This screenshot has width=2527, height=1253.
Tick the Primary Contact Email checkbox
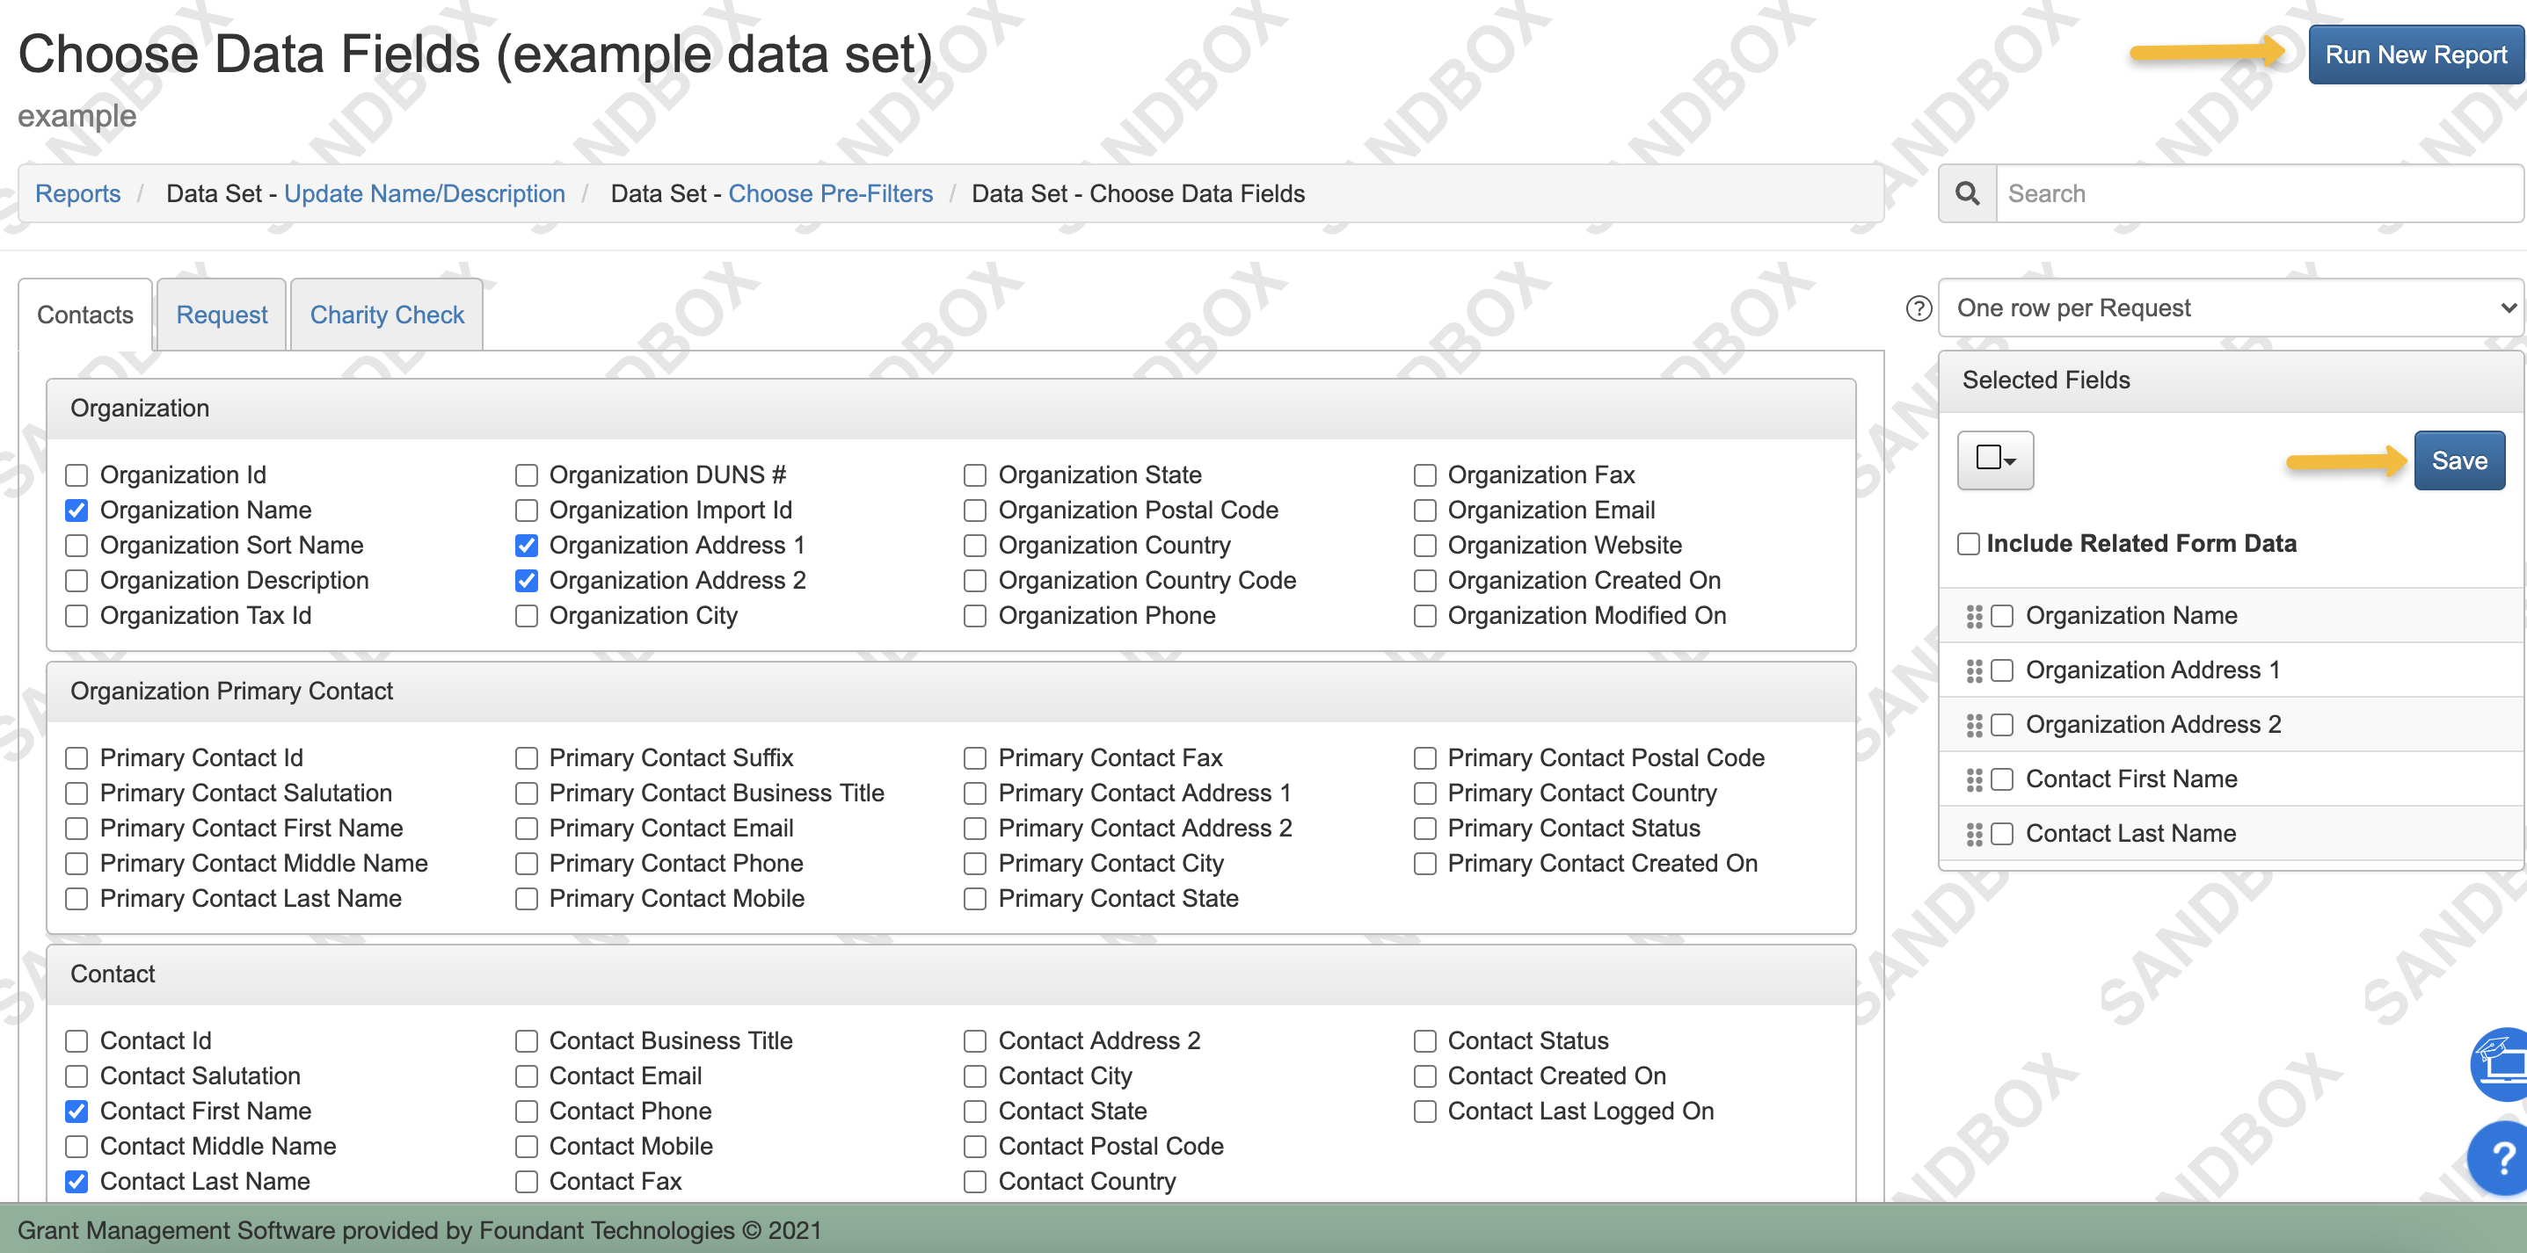(x=527, y=829)
